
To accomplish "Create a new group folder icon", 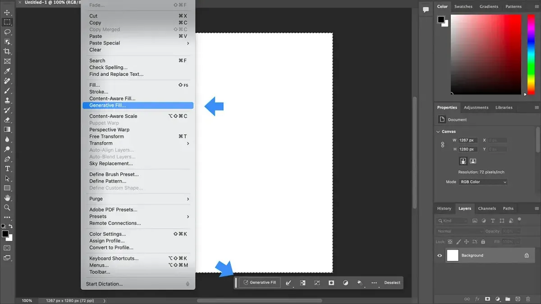I will pyautogui.click(x=508, y=299).
